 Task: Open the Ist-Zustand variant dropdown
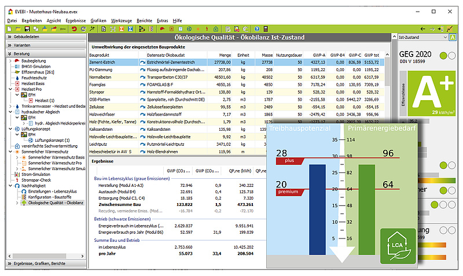click(x=423, y=38)
